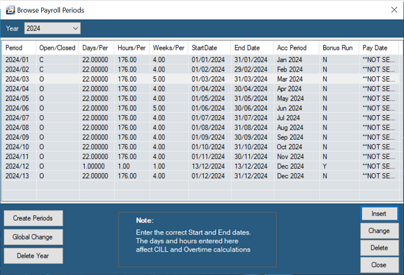Click end date 29/02/2024
Image resolution: width=404 pixels, height=275 pixels.
[251, 70]
